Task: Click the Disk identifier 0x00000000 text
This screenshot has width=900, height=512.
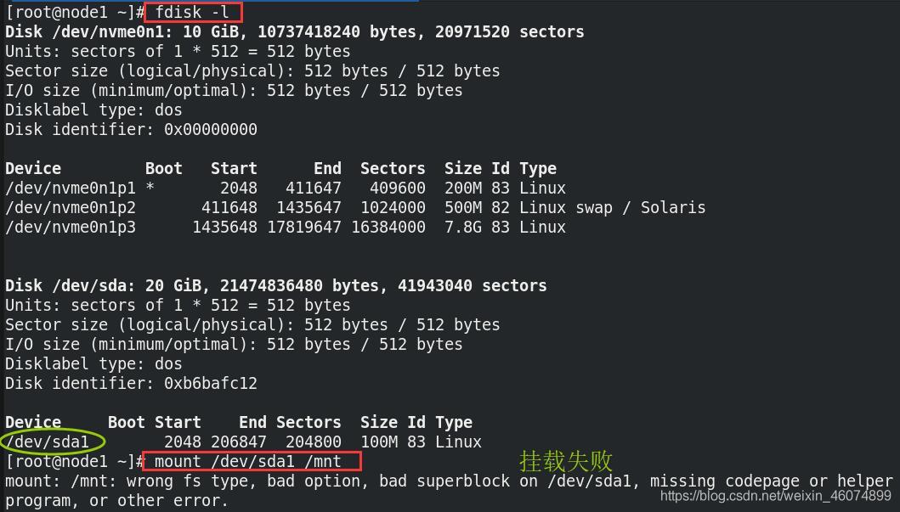Action: click(131, 129)
